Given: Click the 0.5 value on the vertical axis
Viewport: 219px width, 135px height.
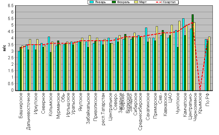Looking at the screenshot, I should [11, 84].
